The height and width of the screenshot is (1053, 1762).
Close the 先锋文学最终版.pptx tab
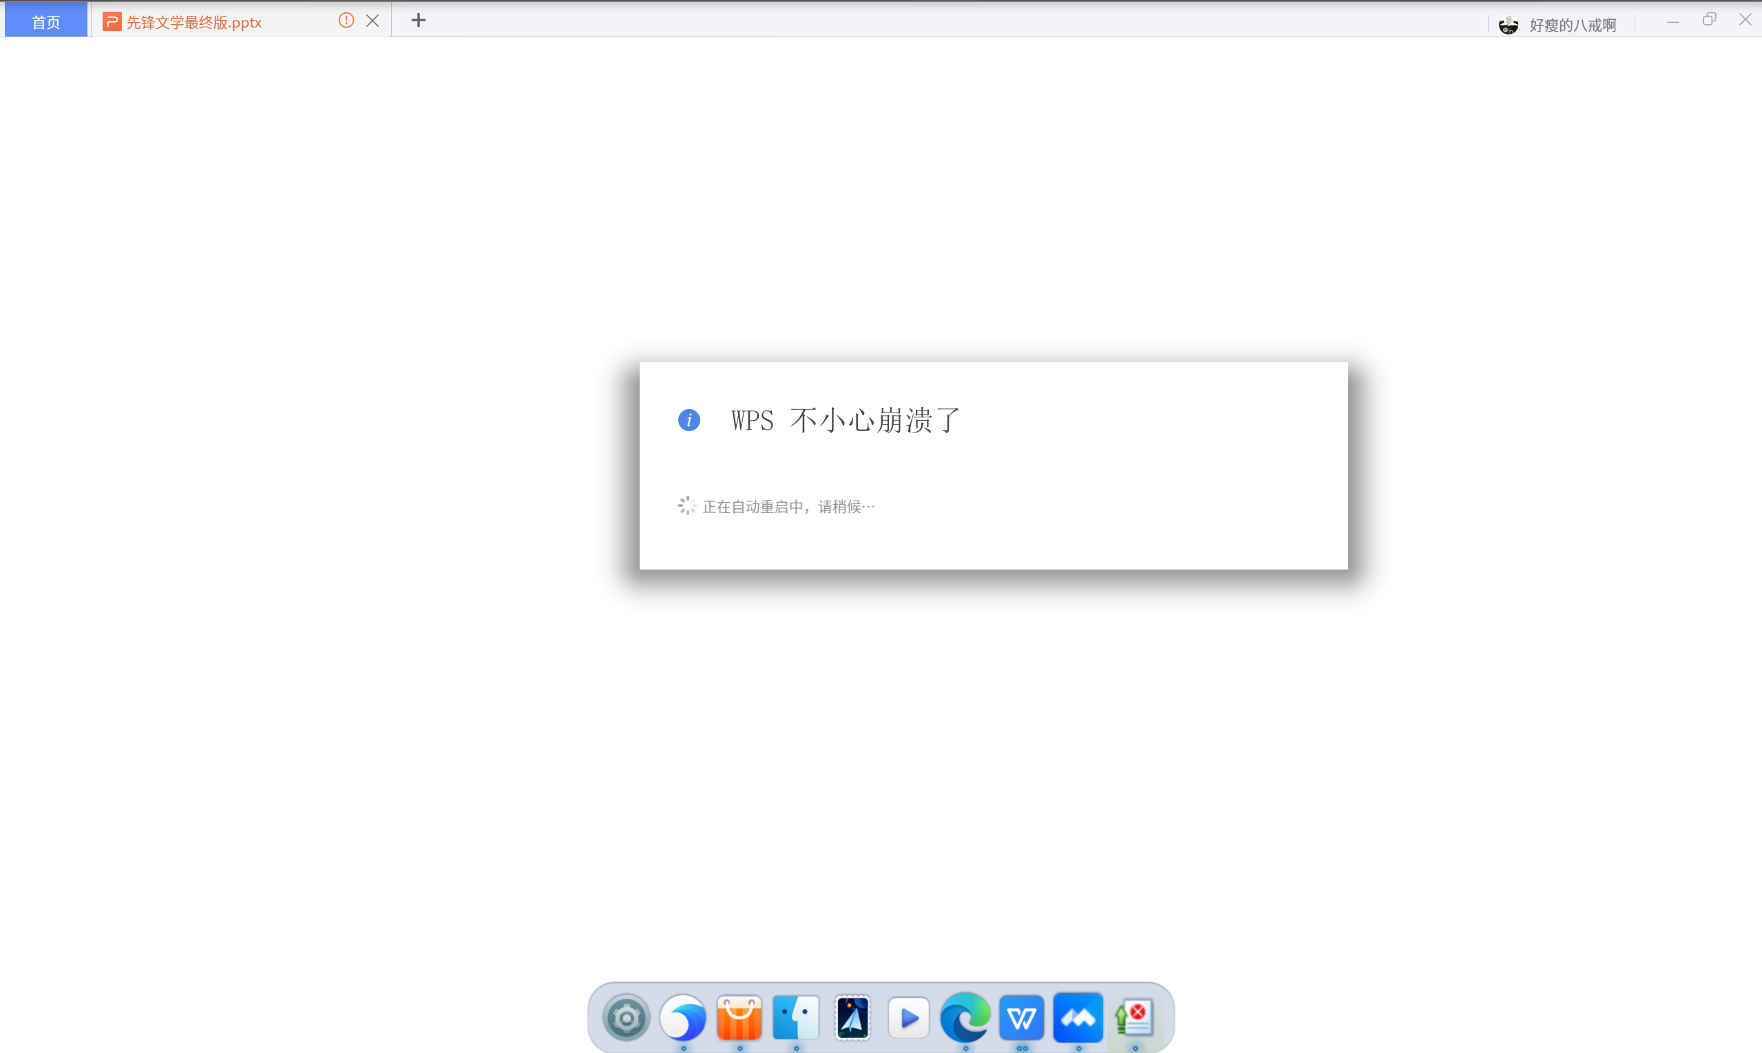(x=373, y=21)
